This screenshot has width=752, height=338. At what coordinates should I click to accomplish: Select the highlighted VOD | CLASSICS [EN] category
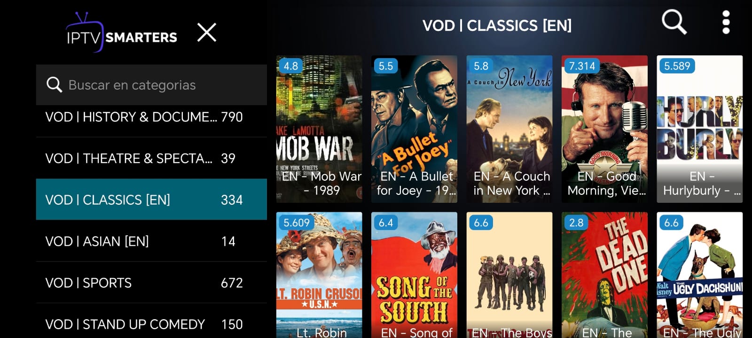coord(151,200)
